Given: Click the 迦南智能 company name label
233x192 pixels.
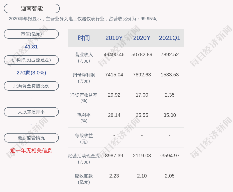Looking at the screenshot, I should (32, 8).
